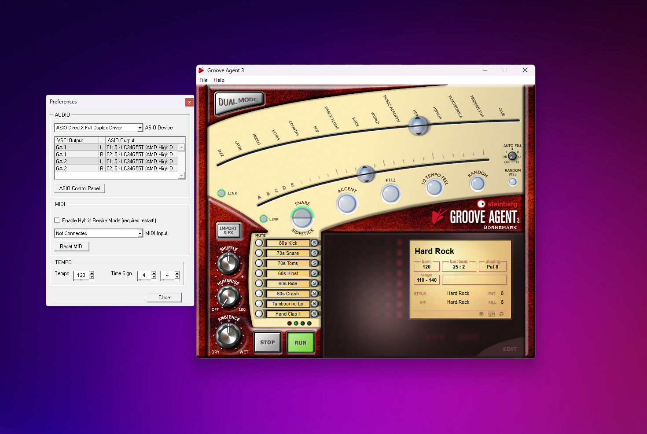
Task: Open the Help menu
Action: [219, 80]
